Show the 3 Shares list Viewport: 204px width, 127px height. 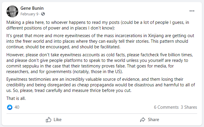(x=189, y=107)
